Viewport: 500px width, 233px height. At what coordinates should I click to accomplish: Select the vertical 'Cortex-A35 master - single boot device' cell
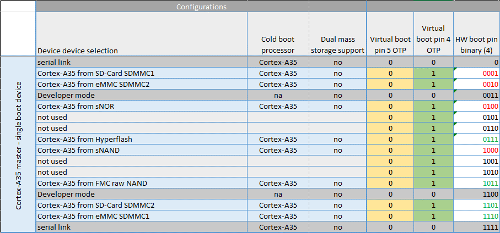[x=18, y=145]
